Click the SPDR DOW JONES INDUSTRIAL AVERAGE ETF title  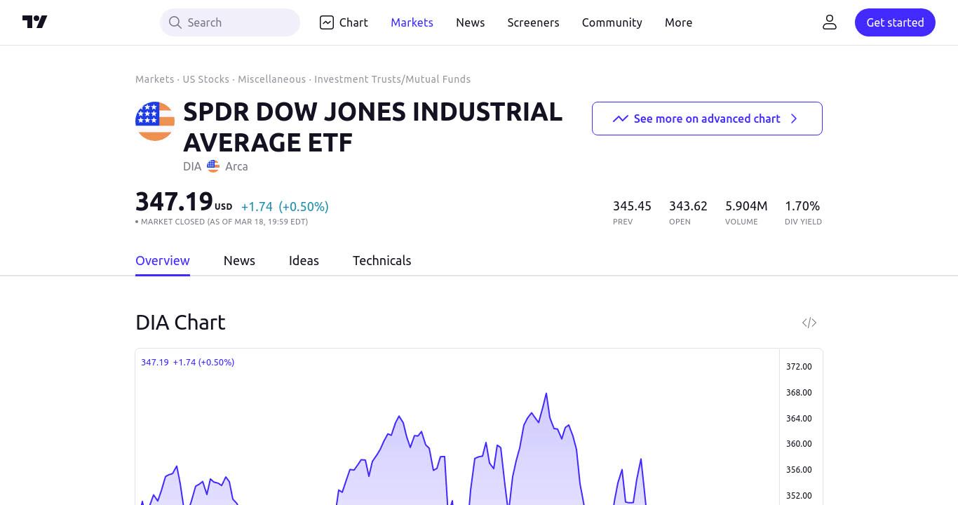pyautogui.click(x=372, y=127)
